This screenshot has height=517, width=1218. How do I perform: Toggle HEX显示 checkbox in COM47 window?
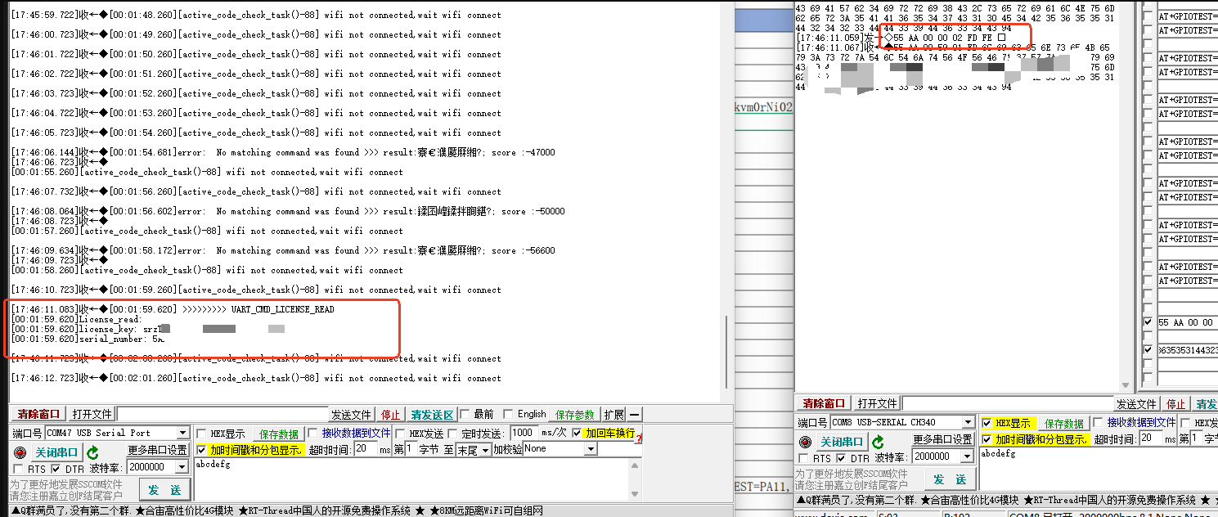[201, 434]
